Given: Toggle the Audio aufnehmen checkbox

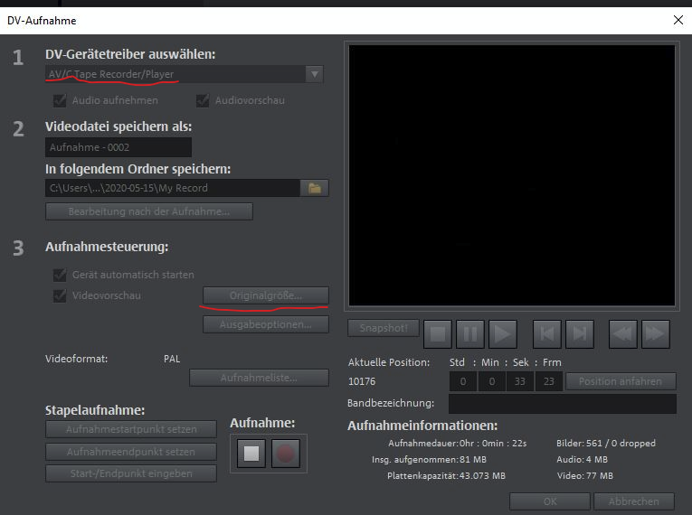Looking at the screenshot, I should 60,100.
